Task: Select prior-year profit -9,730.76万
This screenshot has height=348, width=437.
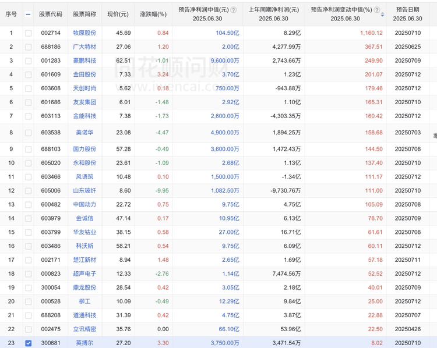Action: pos(286,191)
